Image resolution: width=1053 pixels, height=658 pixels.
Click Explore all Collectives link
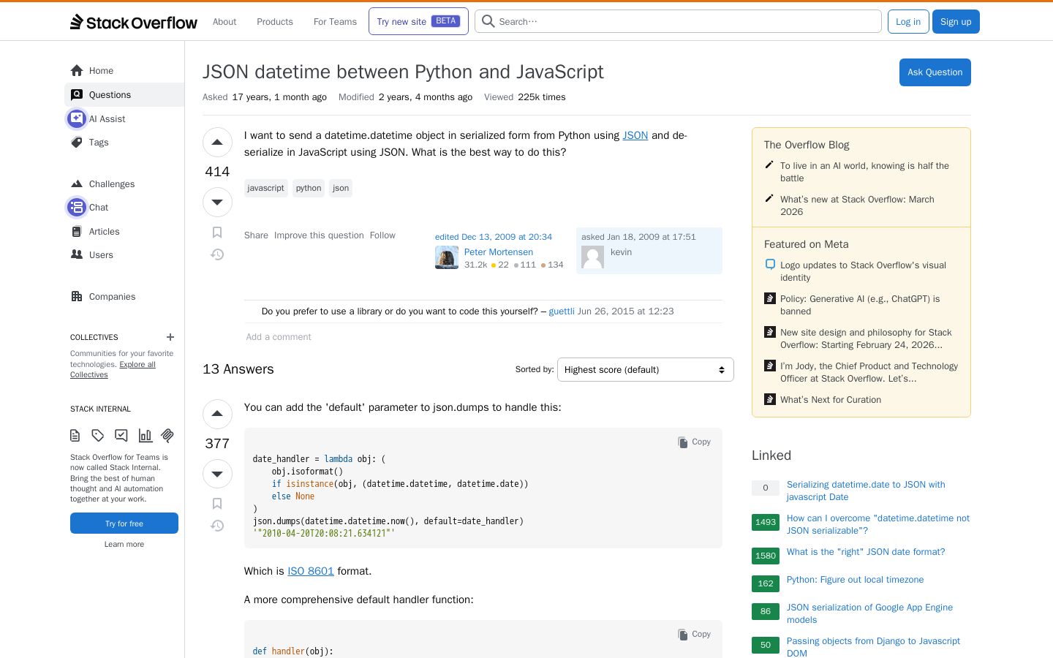[x=113, y=369]
